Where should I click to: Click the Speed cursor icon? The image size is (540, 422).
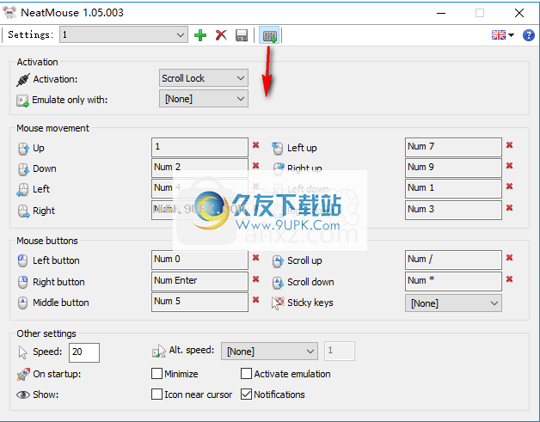[x=22, y=353]
